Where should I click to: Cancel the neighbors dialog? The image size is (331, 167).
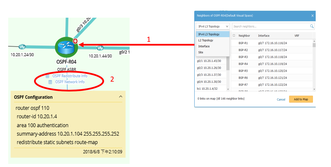281,99
